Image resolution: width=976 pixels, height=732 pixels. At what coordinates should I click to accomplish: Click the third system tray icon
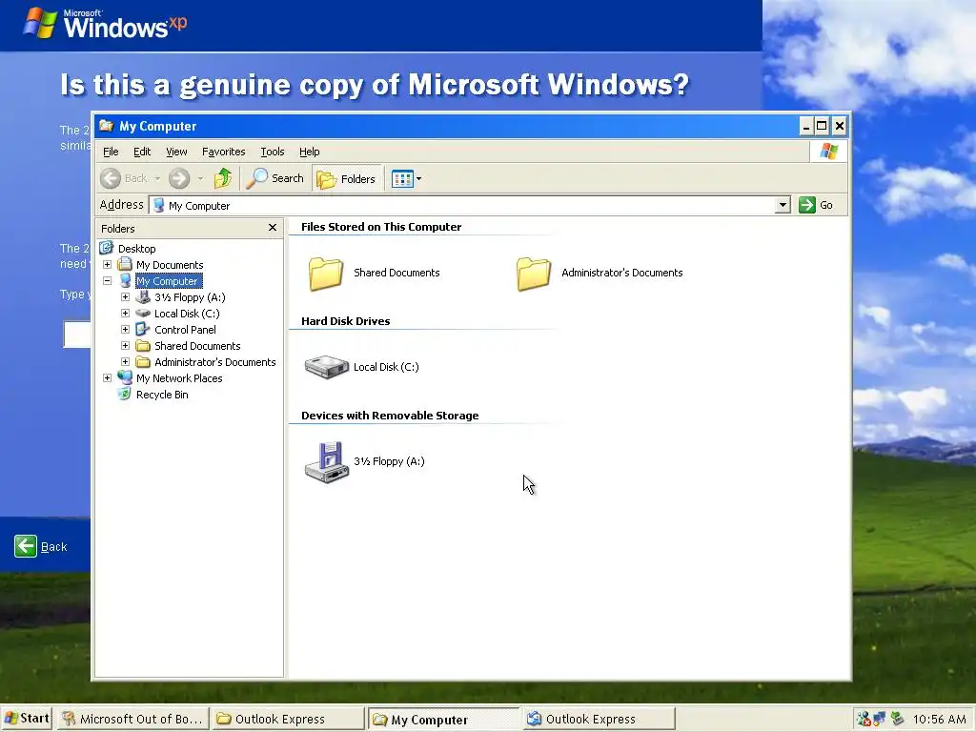(897, 719)
